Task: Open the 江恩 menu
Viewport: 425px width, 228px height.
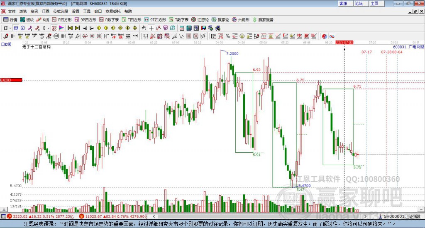Action: [x=46, y=11]
